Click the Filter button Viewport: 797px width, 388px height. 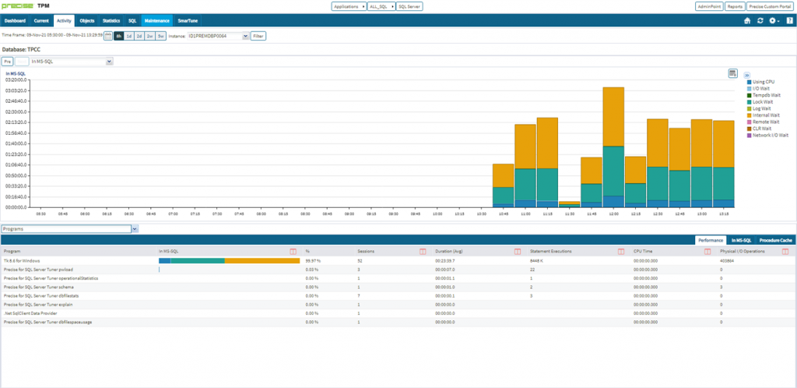coord(258,36)
